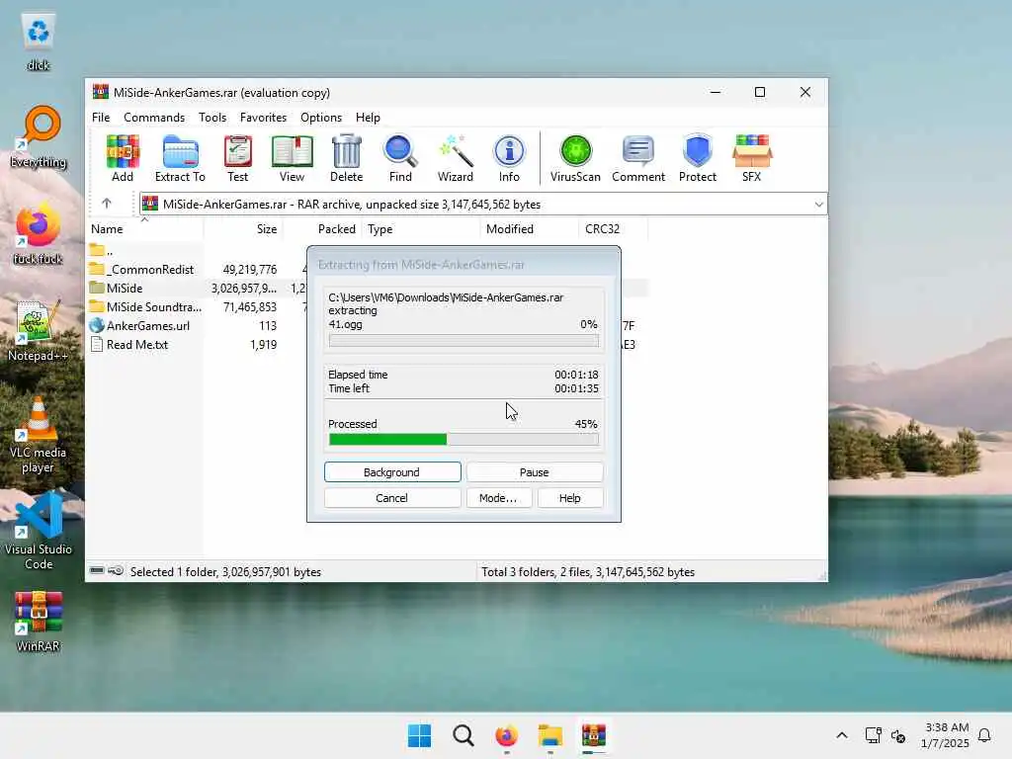Select the Delete trash icon
The height and width of the screenshot is (759, 1012).
point(347,159)
